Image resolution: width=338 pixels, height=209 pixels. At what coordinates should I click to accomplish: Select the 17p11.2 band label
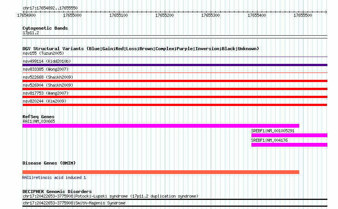[x=31, y=33]
